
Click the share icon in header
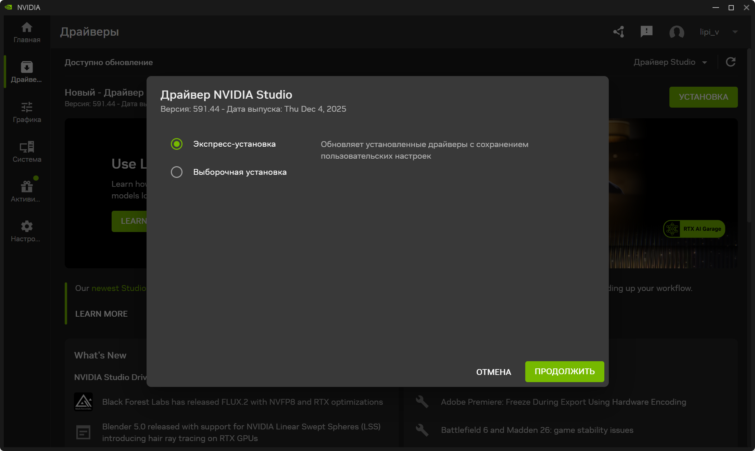(619, 32)
